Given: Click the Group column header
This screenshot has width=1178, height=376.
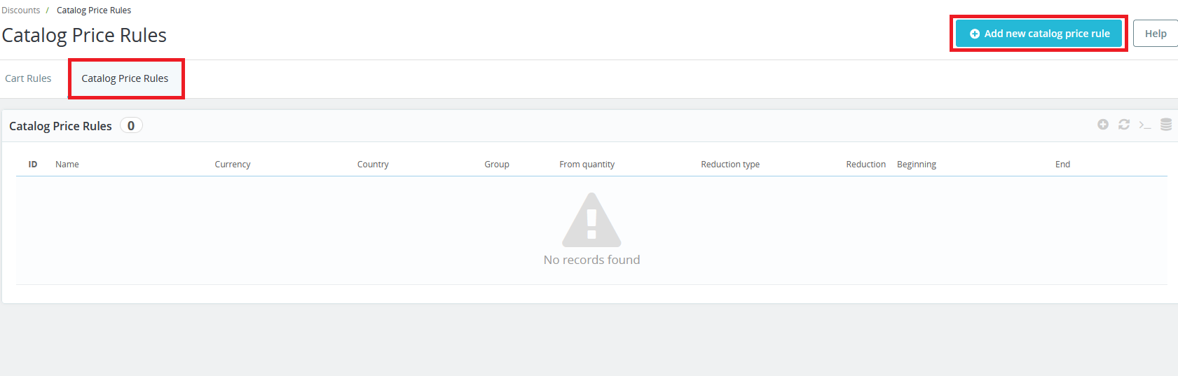Looking at the screenshot, I should 497,165.
